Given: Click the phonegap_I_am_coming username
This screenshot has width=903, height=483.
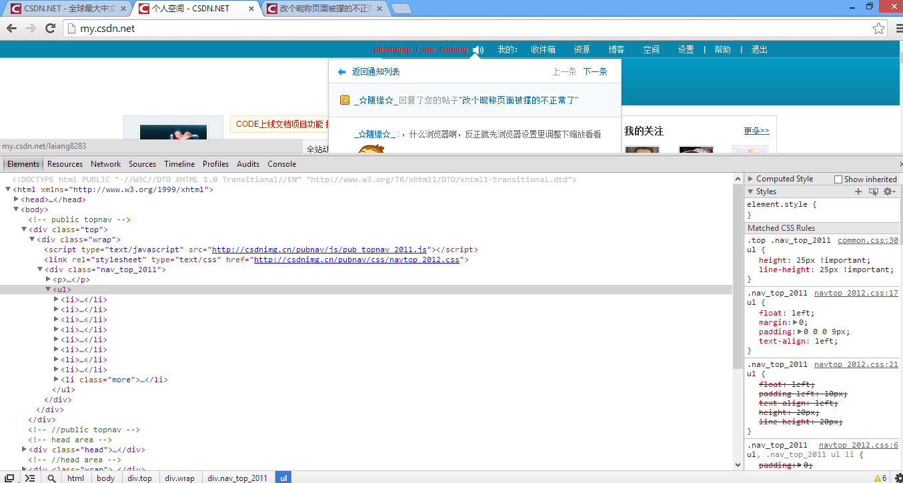Looking at the screenshot, I should pos(421,50).
